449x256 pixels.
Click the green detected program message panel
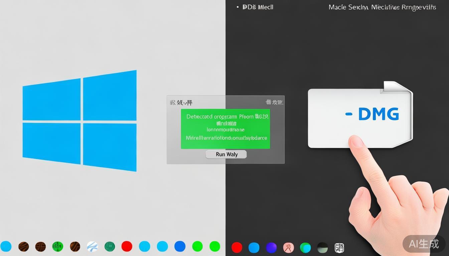[226, 129]
